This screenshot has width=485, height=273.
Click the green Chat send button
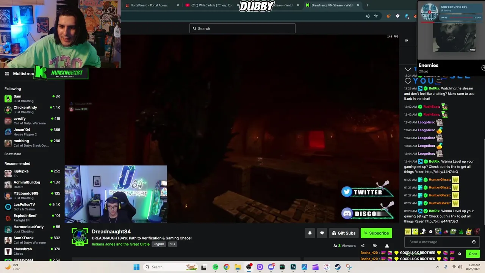(x=473, y=254)
